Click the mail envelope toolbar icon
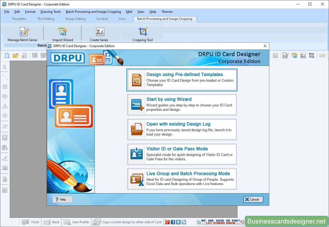Viewport: 329px width, 227px height. [322, 56]
